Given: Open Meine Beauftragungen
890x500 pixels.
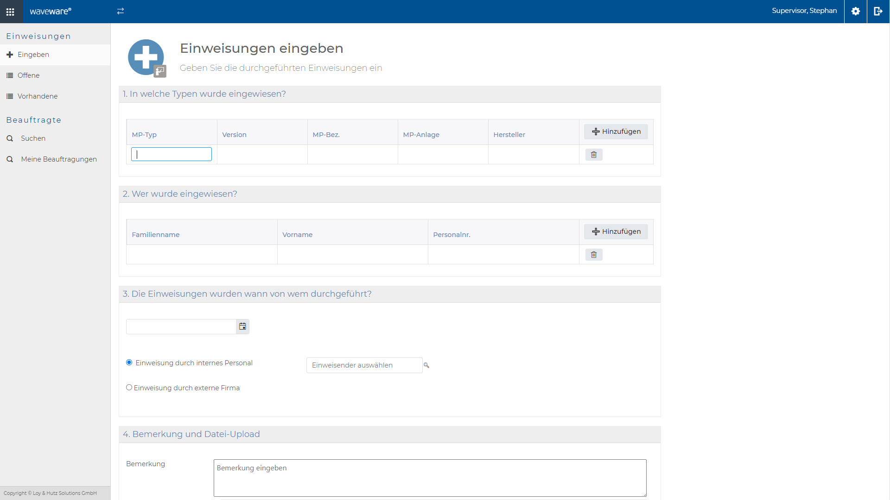Looking at the screenshot, I should (59, 159).
